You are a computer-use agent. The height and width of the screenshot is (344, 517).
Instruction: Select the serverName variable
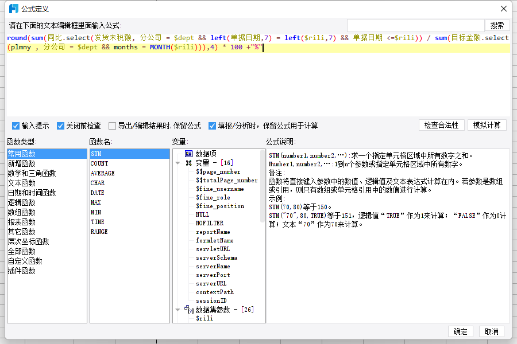tap(213, 266)
